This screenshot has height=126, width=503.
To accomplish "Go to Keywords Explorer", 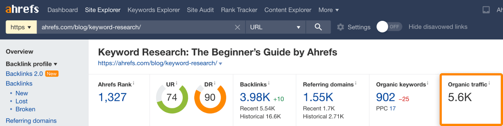I will coord(153,10).
